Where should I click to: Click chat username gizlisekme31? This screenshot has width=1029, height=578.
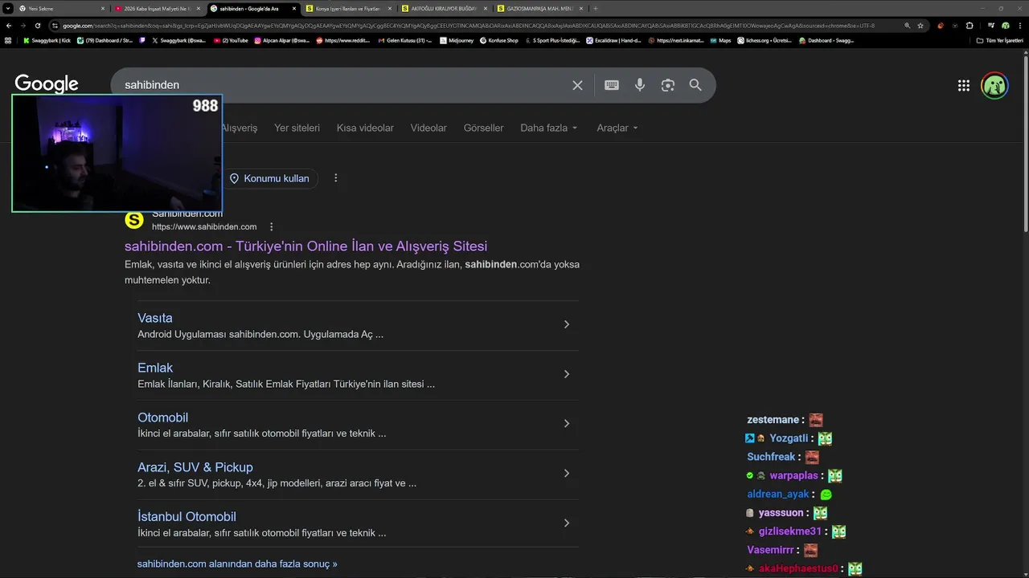click(x=790, y=531)
